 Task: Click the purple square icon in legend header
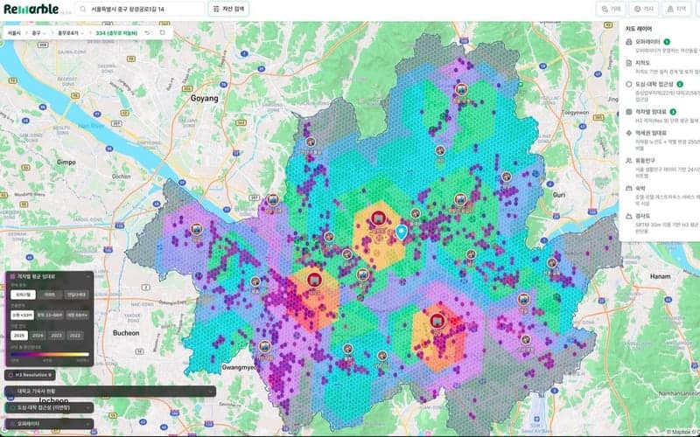click(x=12, y=277)
